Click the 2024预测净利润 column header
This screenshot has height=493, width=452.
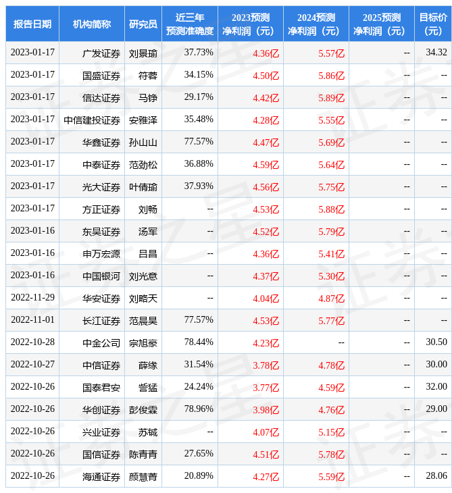(316, 24)
